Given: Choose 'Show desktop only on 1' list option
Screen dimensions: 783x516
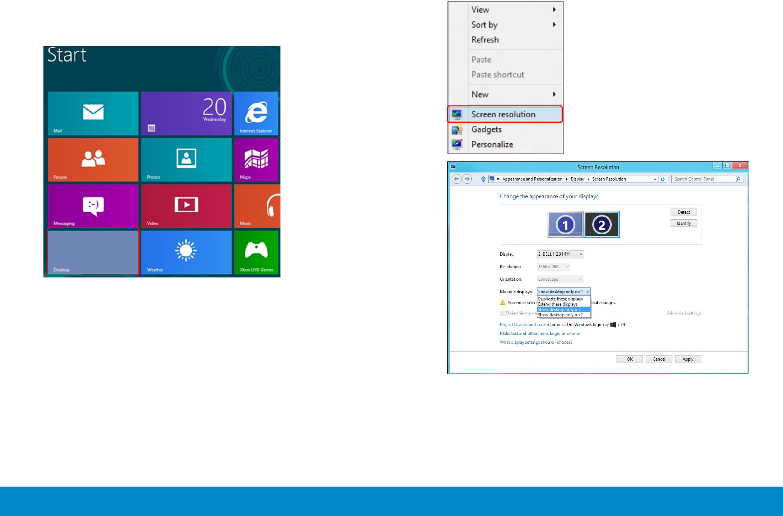Looking at the screenshot, I should coord(564,310).
